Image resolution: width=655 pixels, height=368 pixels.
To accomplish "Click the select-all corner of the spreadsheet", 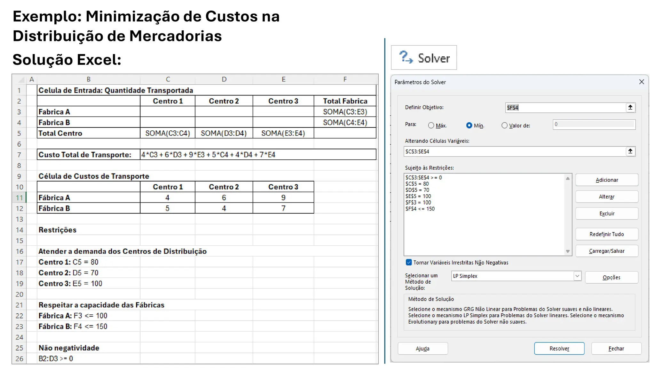I will click(x=20, y=79).
